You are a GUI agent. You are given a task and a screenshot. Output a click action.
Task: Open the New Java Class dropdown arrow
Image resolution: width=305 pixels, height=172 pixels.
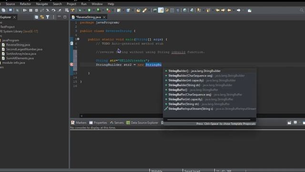[132, 11]
